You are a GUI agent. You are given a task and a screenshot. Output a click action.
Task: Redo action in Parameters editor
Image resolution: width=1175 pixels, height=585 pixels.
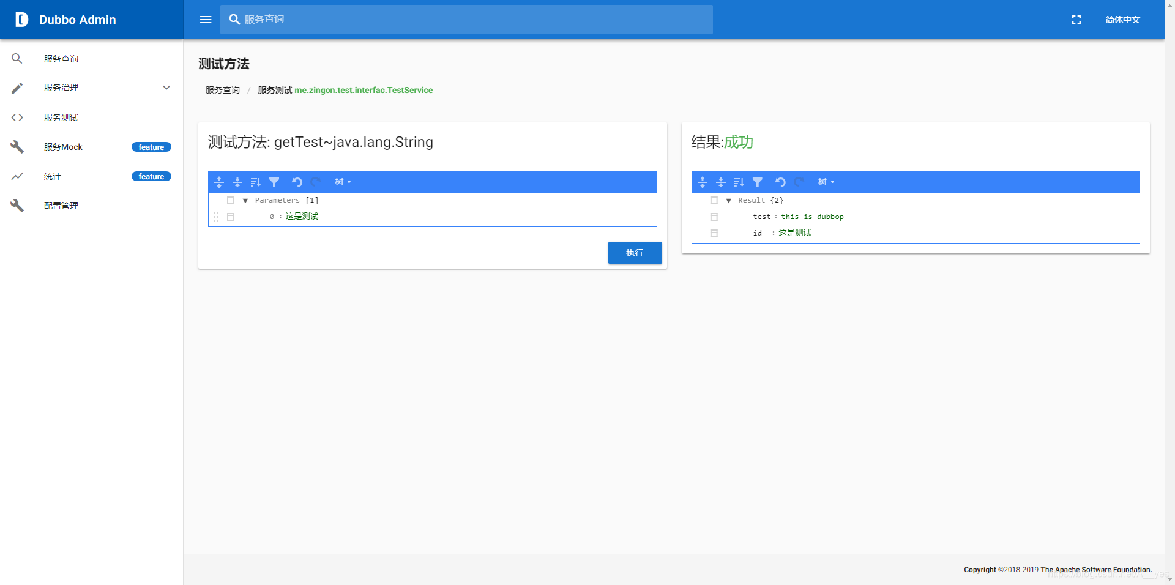point(316,182)
